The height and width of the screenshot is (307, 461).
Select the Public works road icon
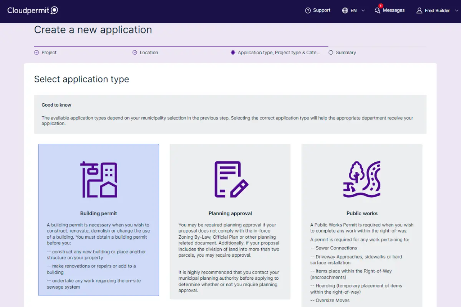(x=362, y=180)
